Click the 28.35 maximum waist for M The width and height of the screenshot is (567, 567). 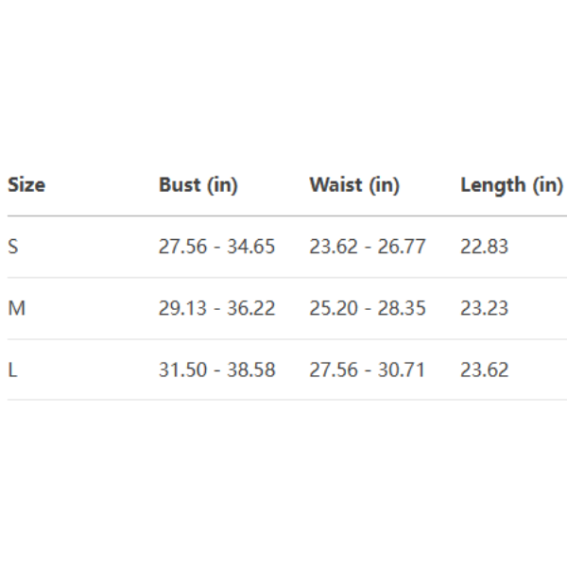coord(403,308)
